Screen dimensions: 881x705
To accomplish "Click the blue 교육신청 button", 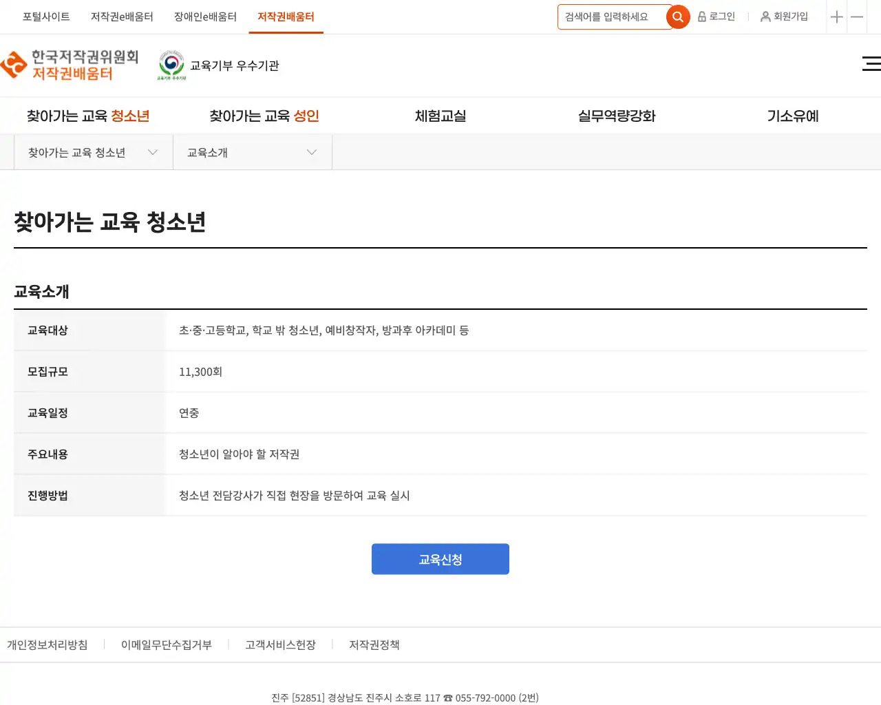I will point(440,559).
